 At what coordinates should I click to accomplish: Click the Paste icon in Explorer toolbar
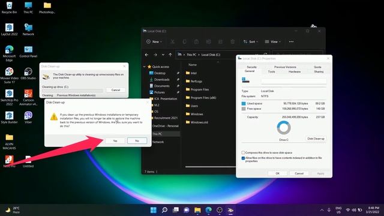tap(196, 41)
